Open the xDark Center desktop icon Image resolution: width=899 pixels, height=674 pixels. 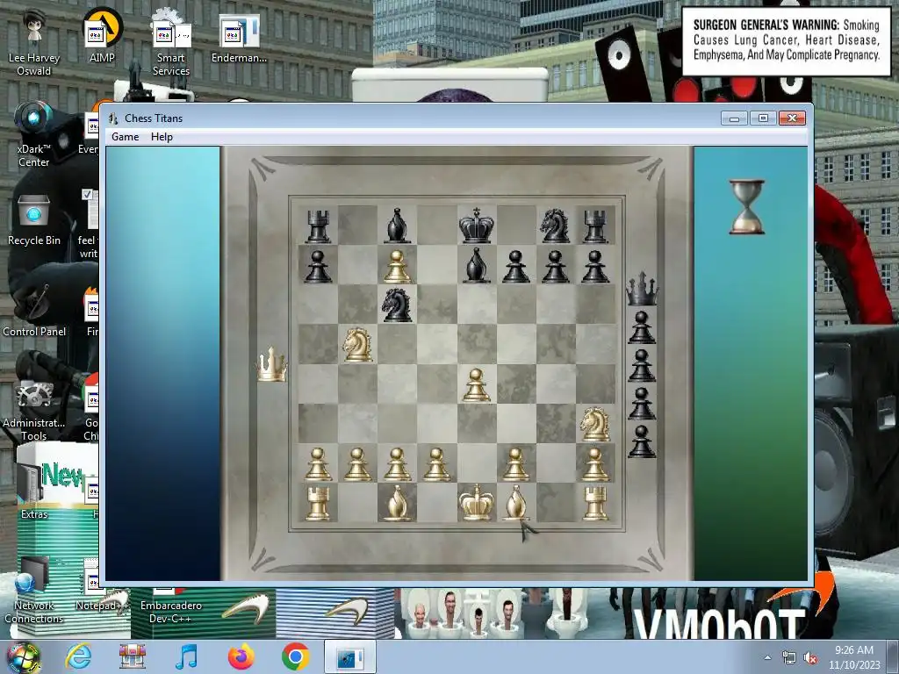[x=34, y=134]
